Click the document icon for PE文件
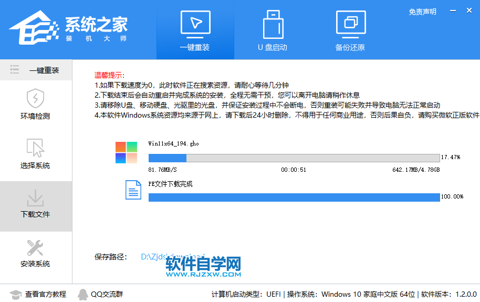The height and width of the screenshot is (302, 480). (x=133, y=190)
